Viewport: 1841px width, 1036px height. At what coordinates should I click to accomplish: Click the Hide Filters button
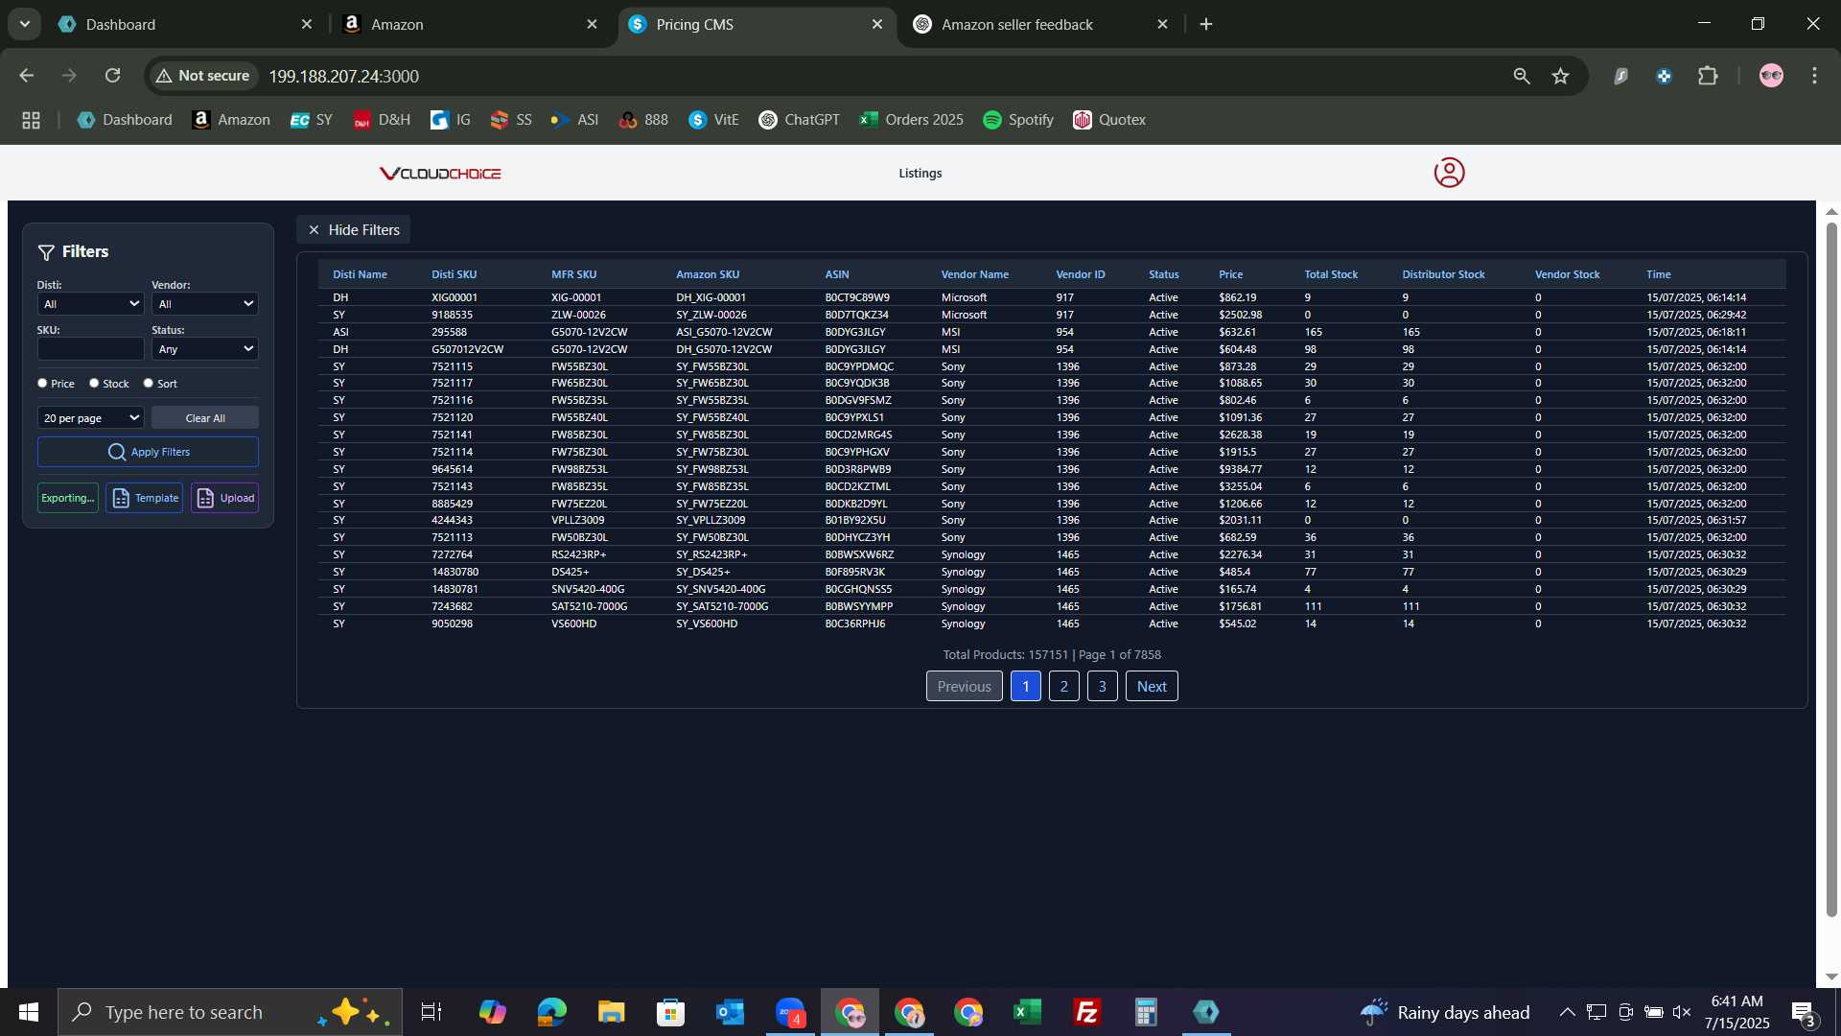[x=354, y=230]
